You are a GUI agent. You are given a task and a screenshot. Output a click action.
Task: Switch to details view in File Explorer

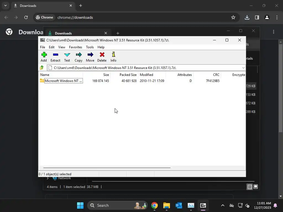tap(250, 187)
